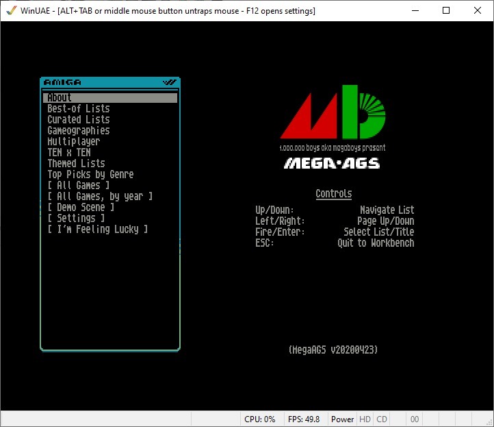
Task: Click the Controls heading
Action: (x=334, y=194)
